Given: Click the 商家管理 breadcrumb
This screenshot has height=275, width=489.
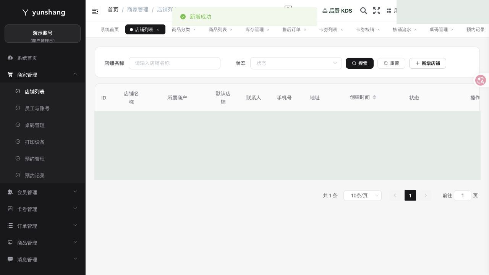Looking at the screenshot, I should coord(138,10).
